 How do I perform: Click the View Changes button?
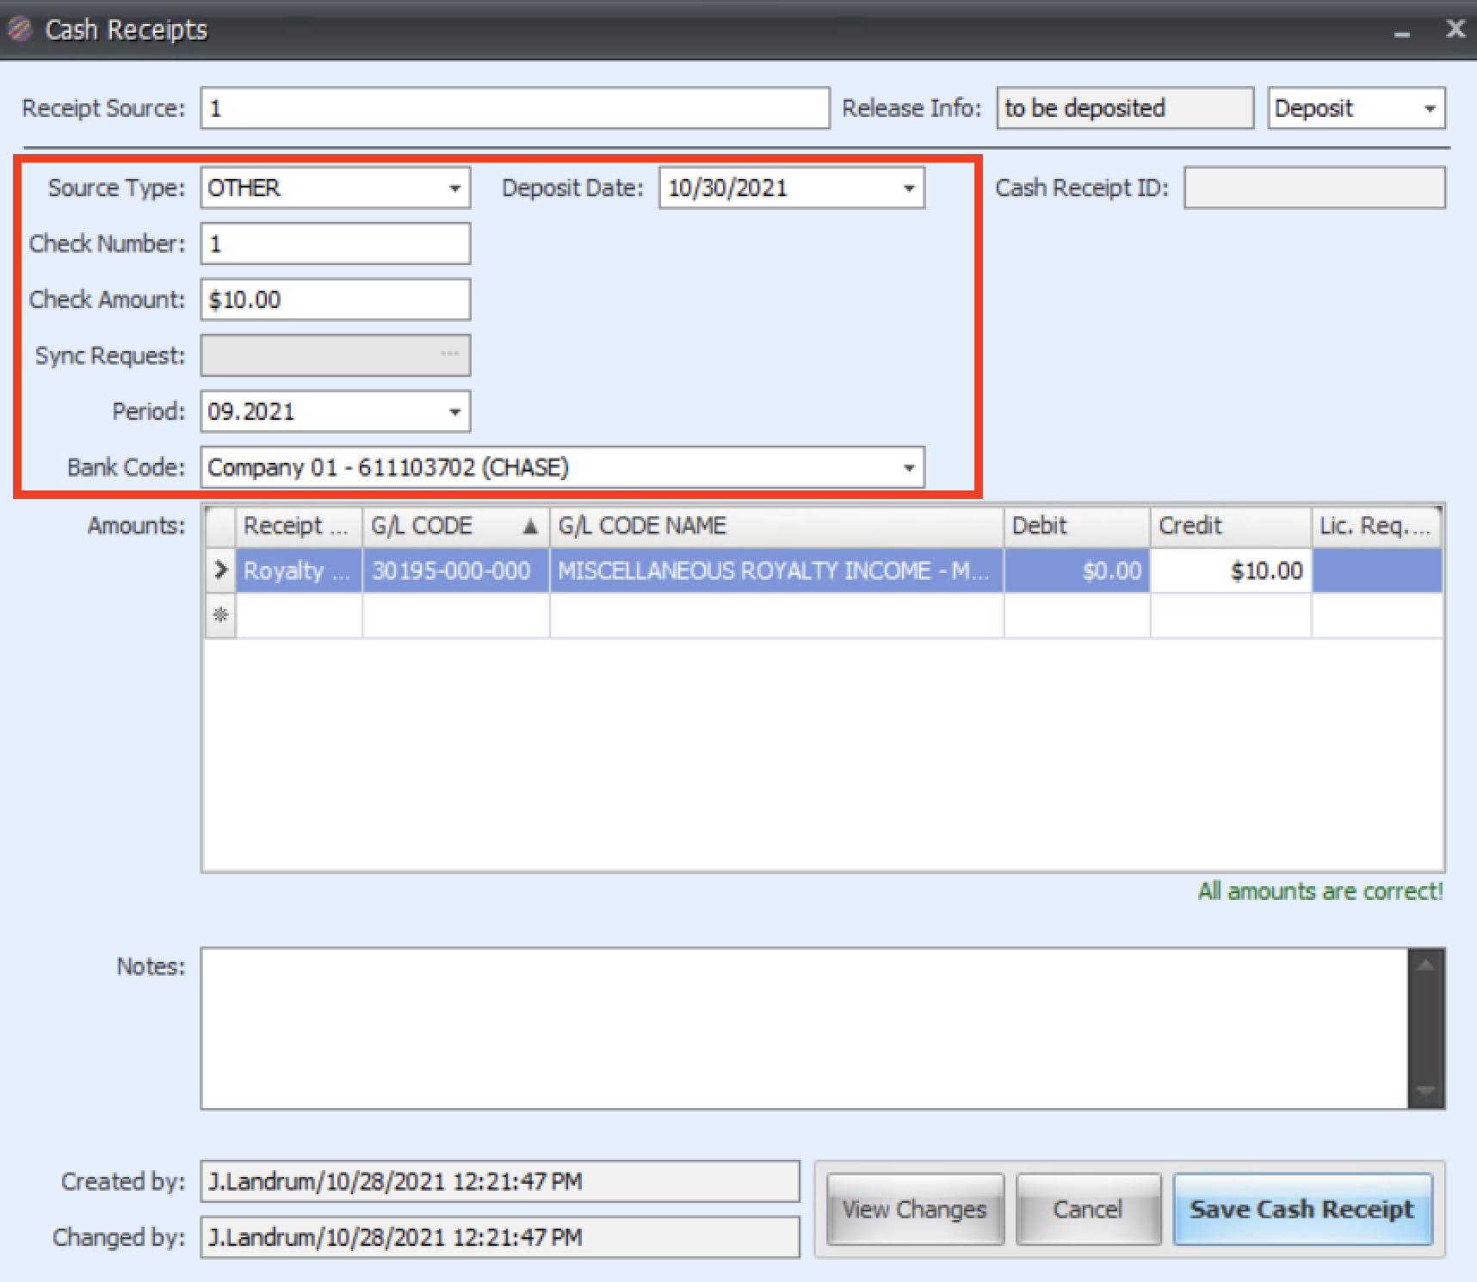[914, 1209]
